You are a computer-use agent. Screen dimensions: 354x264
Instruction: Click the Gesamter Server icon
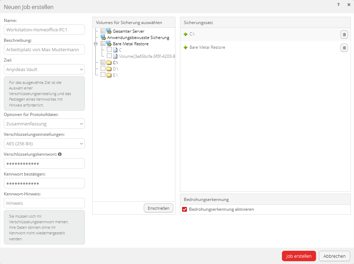[x=109, y=31]
